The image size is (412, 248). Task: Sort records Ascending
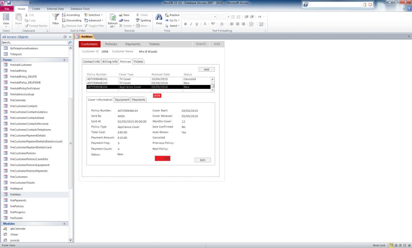tap(71, 15)
